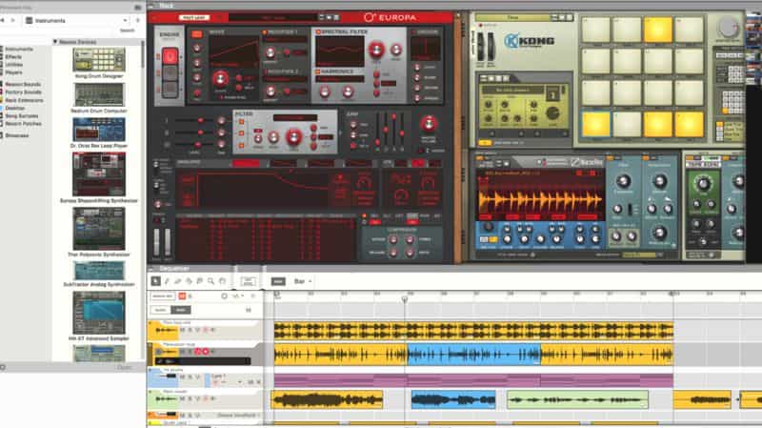Click record-enable on the selected second track
The height and width of the screenshot is (428, 762).
coord(206,351)
